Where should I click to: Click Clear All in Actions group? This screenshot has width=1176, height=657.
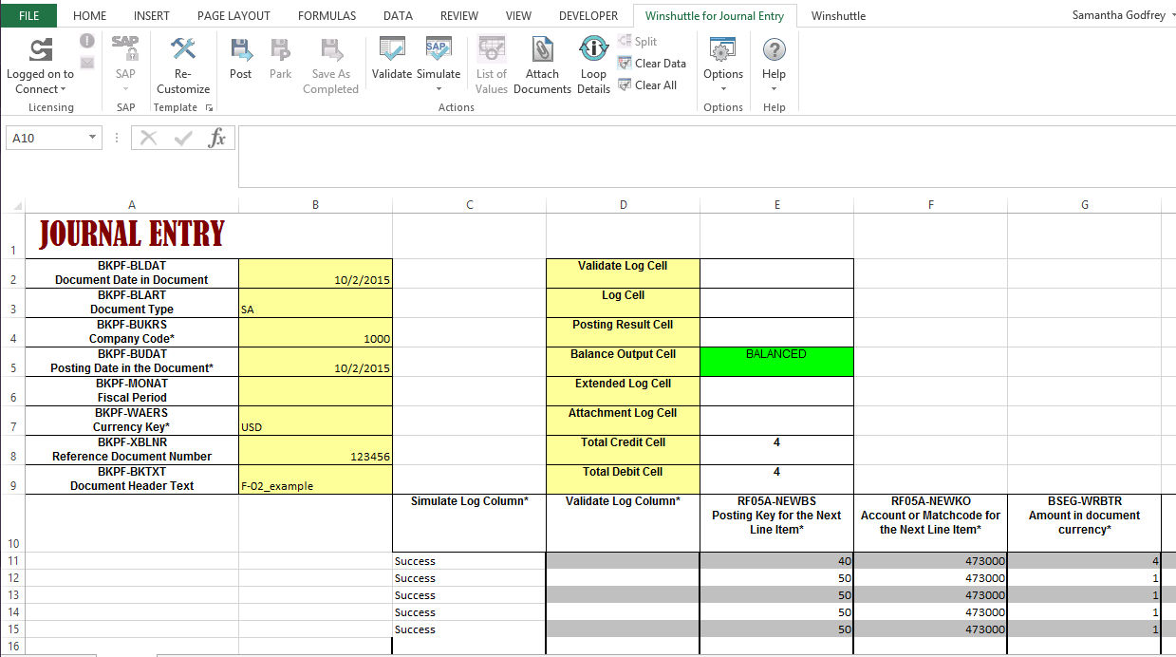tap(647, 85)
